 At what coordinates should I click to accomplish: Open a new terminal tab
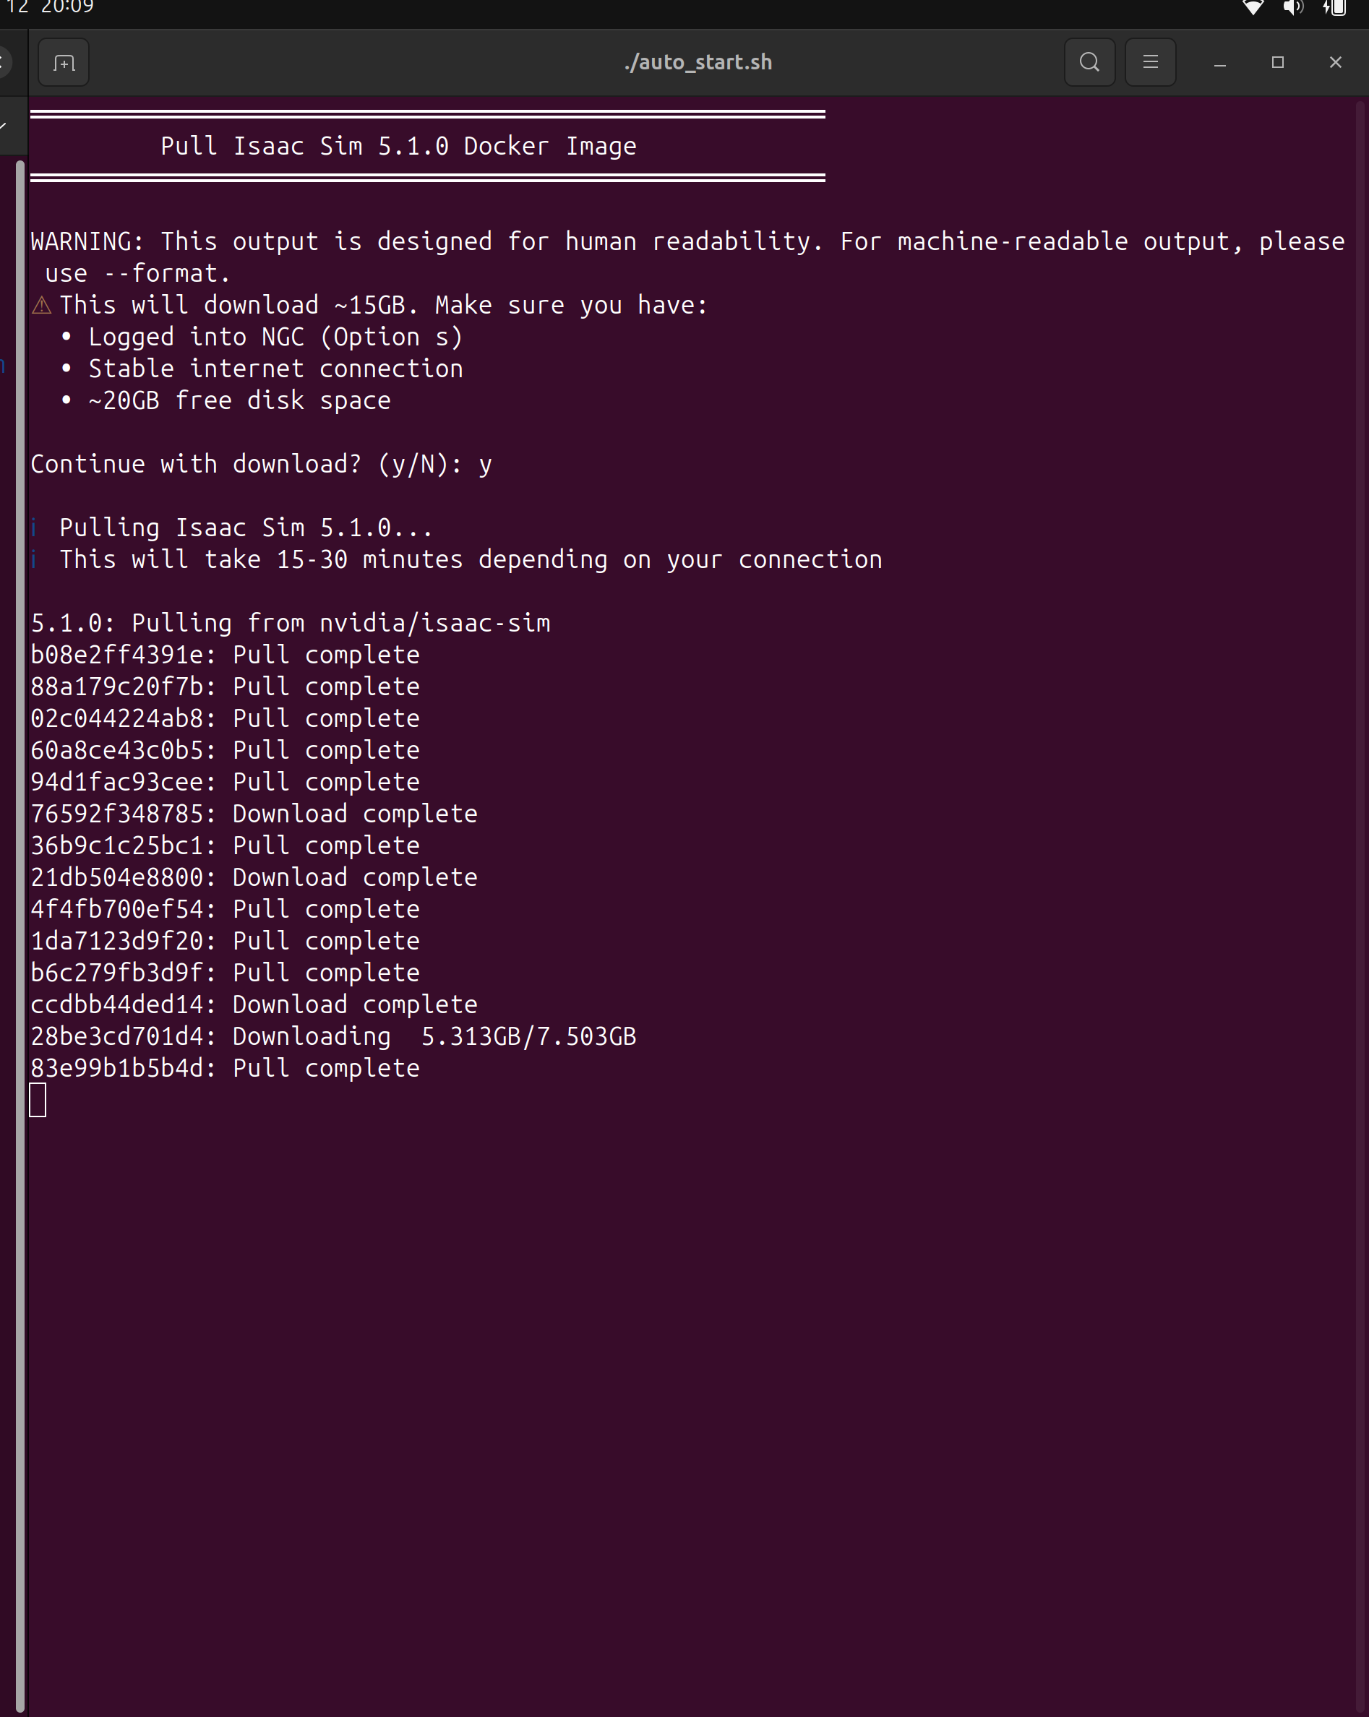64,62
